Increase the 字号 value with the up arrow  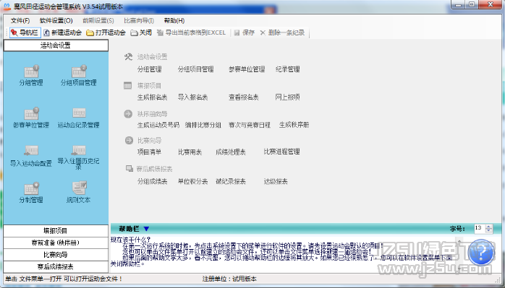[x=489, y=227]
